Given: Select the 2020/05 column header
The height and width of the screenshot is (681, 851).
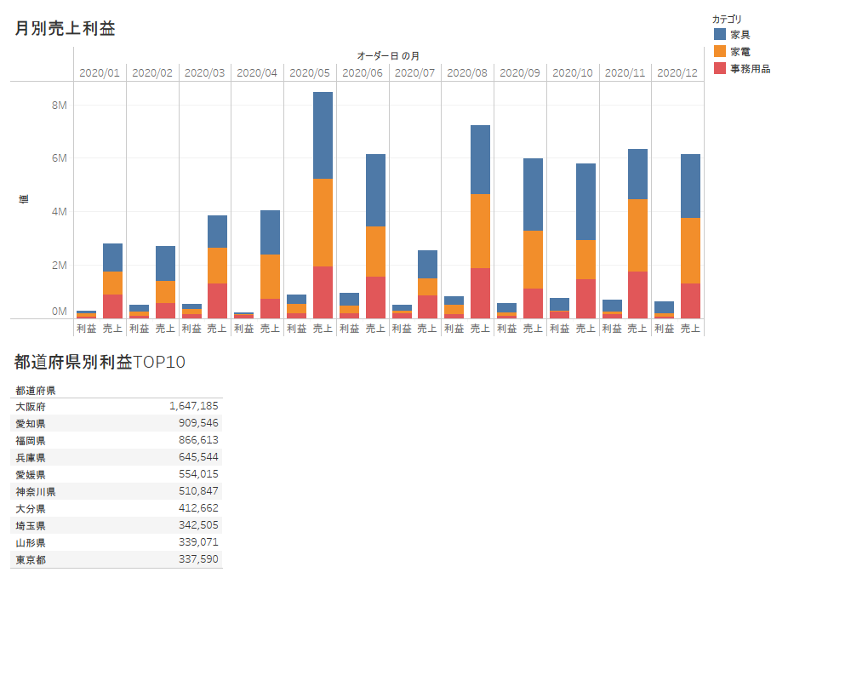Looking at the screenshot, I should (310, 72).
